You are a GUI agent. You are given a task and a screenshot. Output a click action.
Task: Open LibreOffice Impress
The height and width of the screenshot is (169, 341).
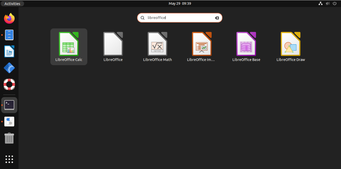202,44
